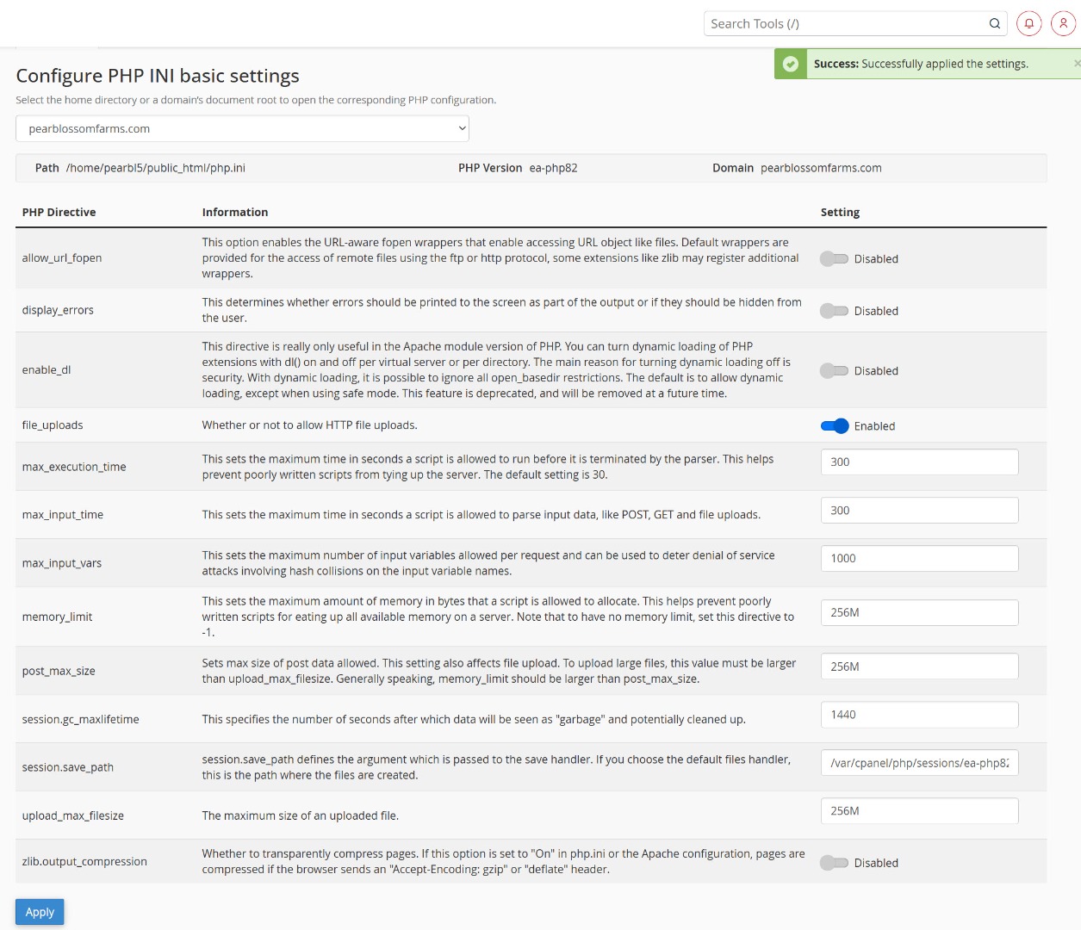Click the memory_limit directive name
The width and height of the screenshot is (1081, 930).
[x=57, y=617]
